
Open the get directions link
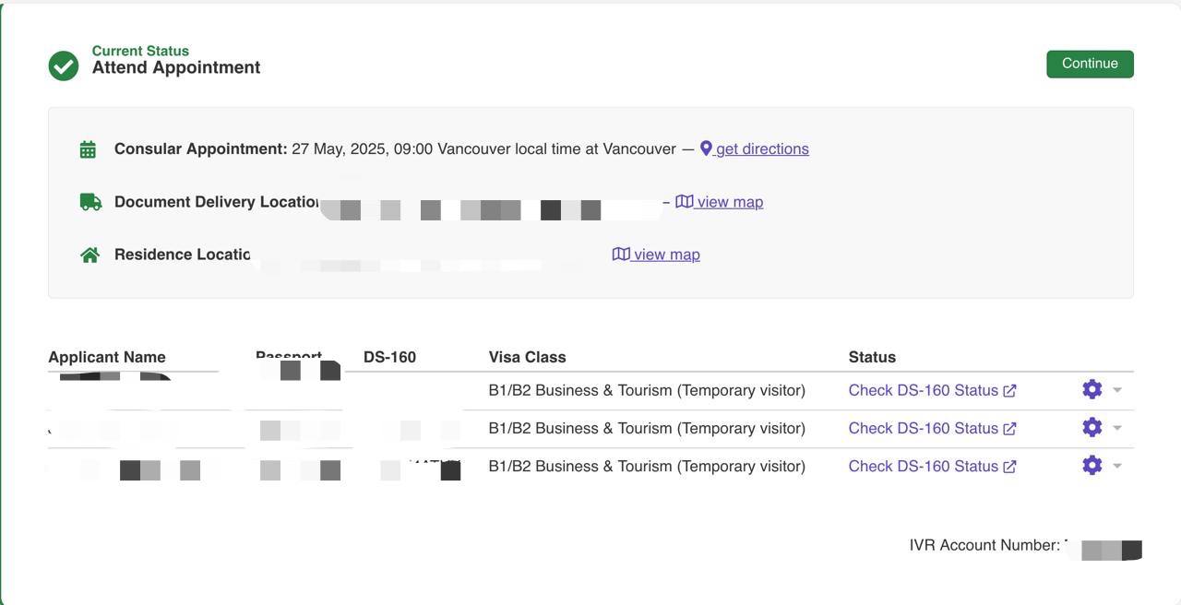(762, 148)
